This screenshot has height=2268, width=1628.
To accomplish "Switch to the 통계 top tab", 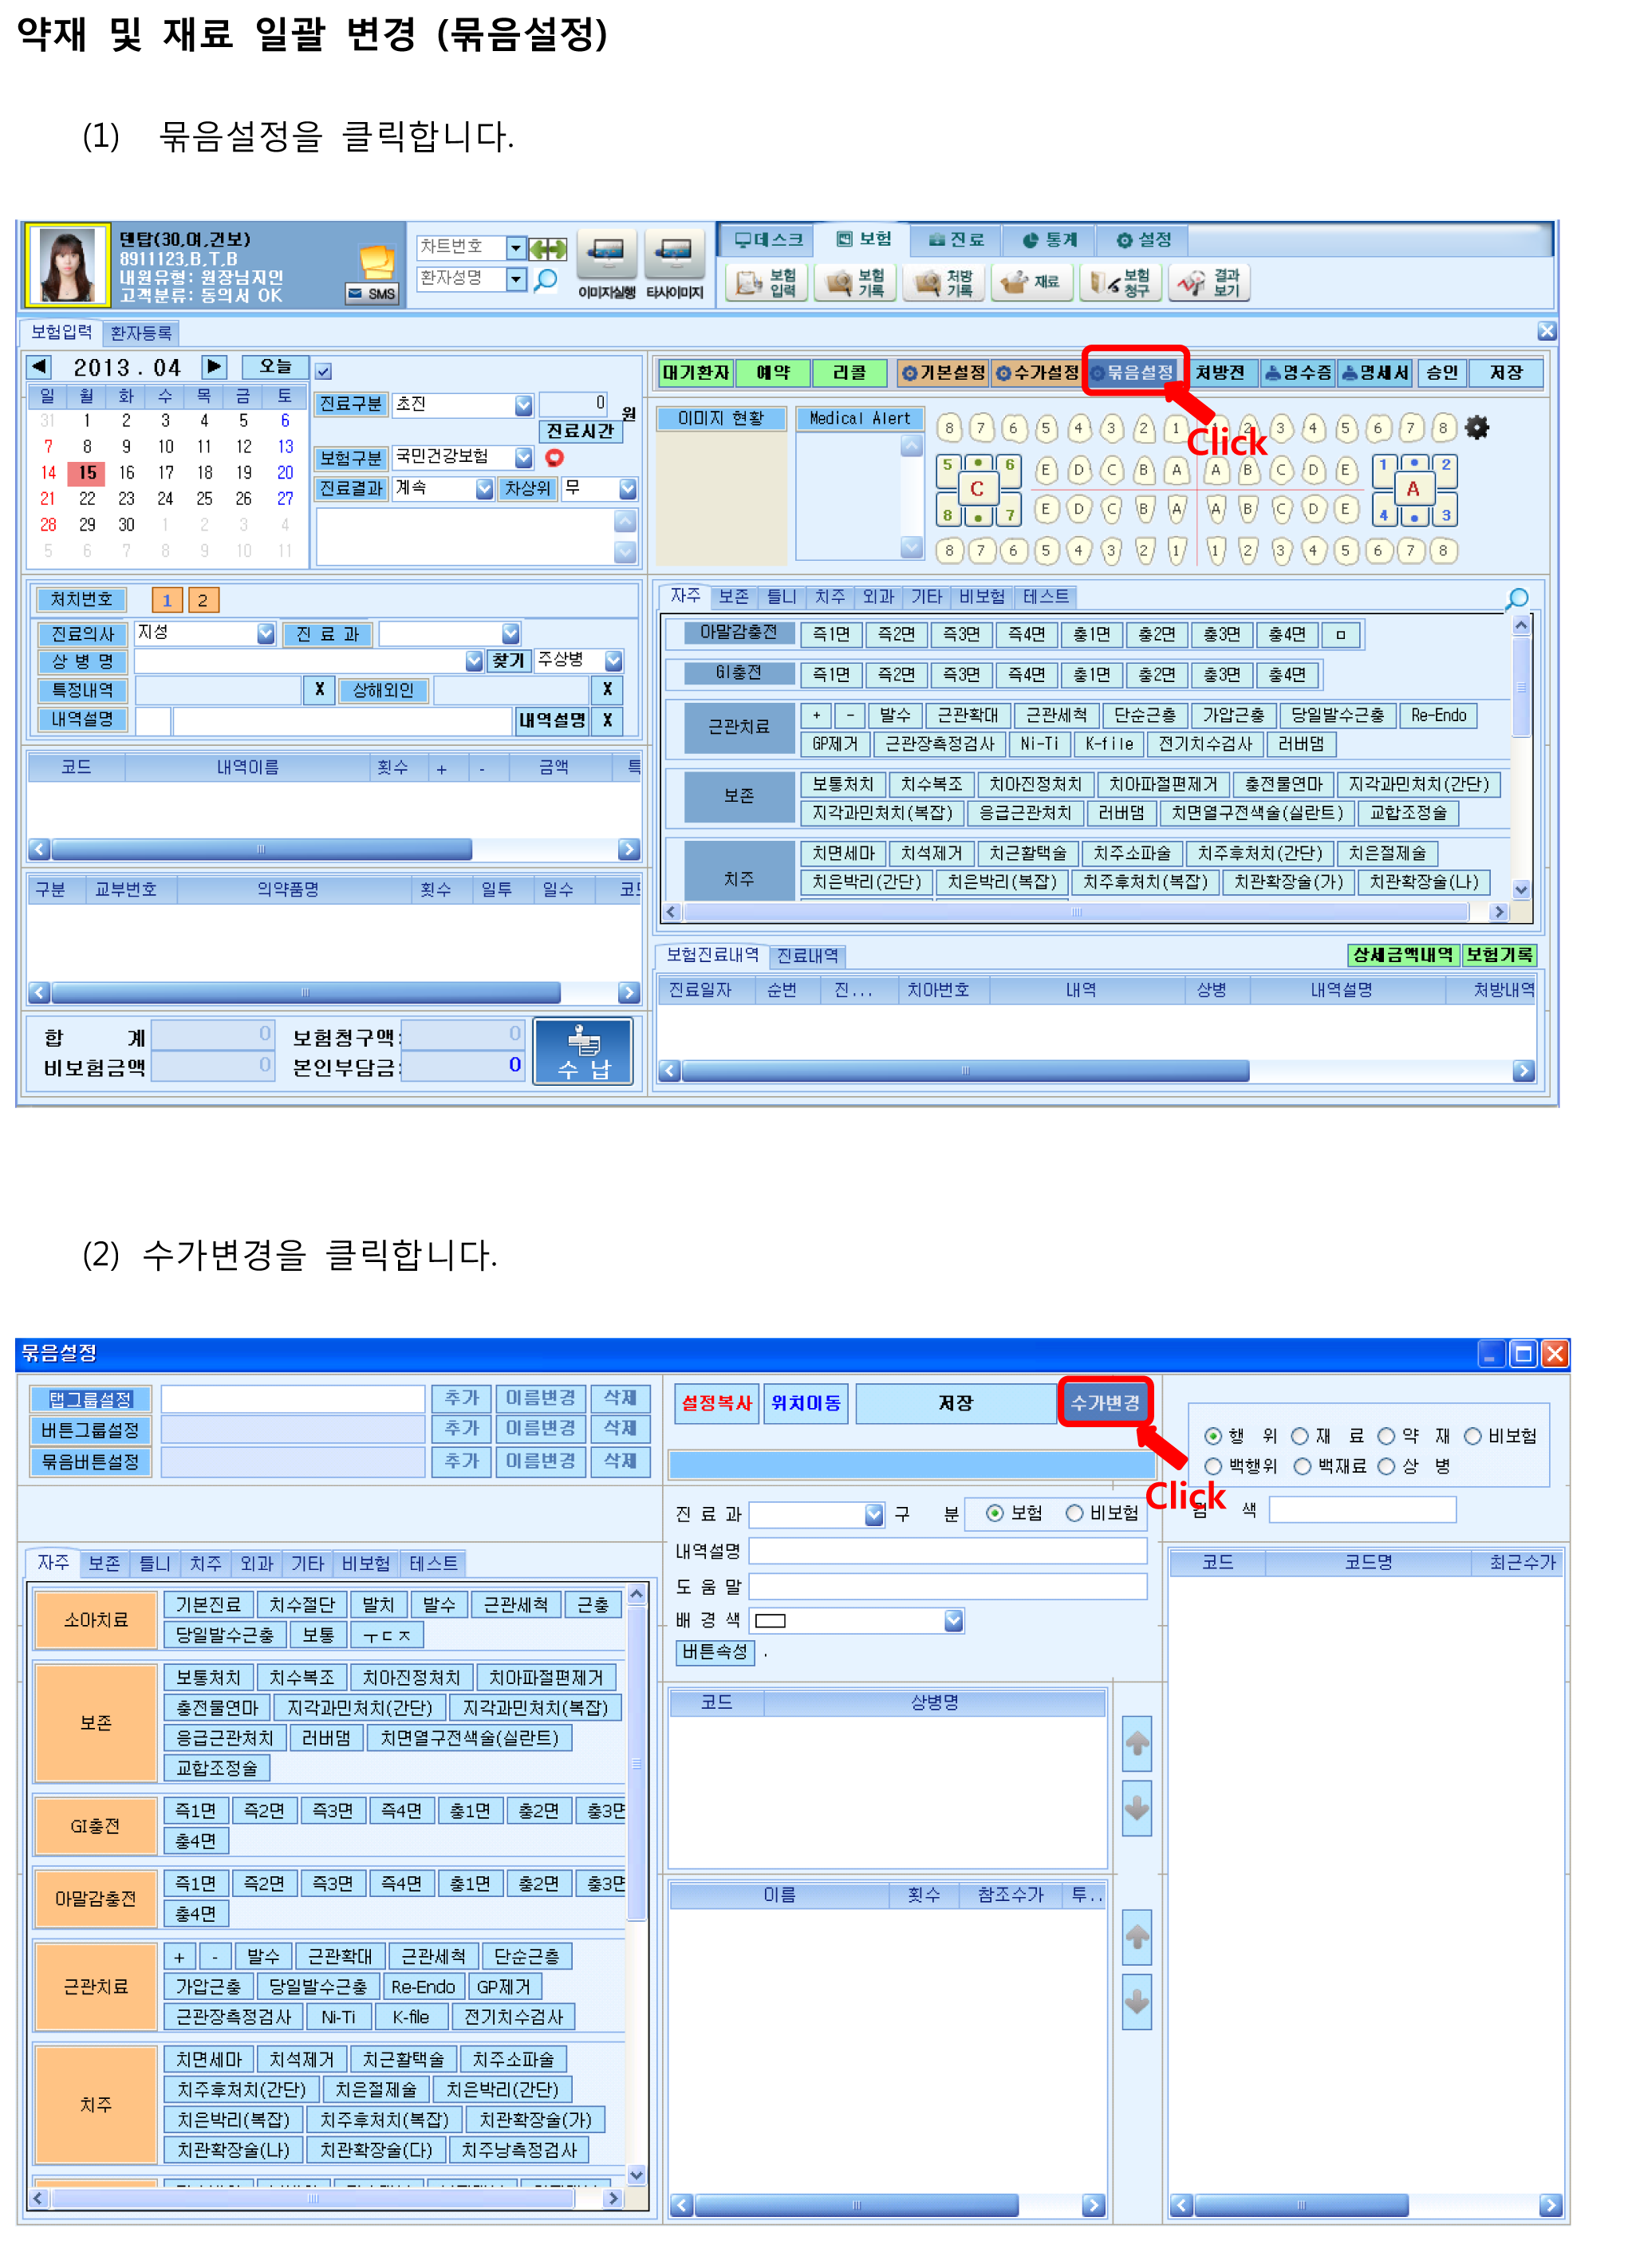I will coord(1050,240).
